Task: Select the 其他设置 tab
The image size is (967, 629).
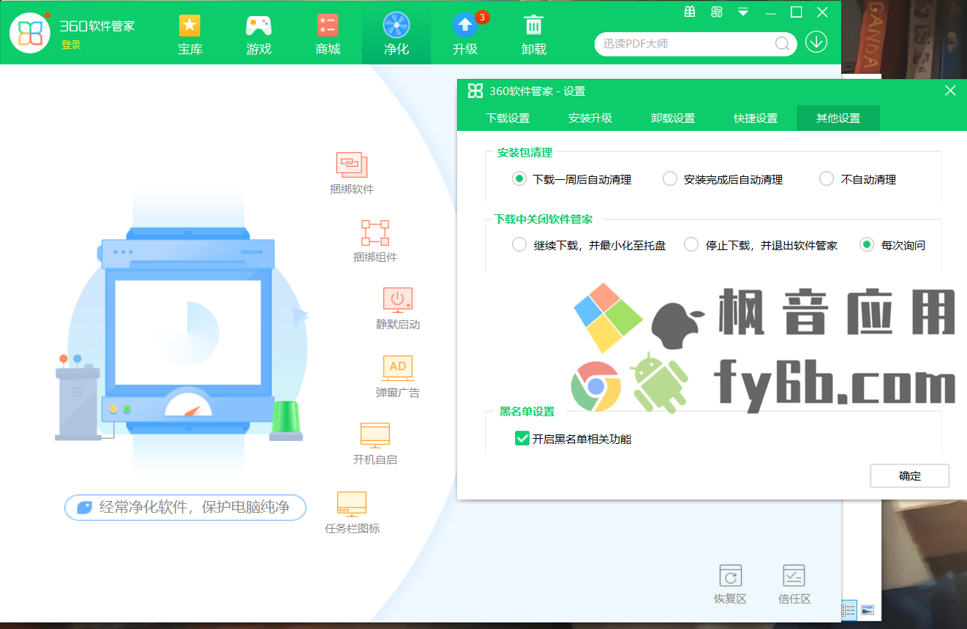Action: pyautogui.click(x=838, y=118)
